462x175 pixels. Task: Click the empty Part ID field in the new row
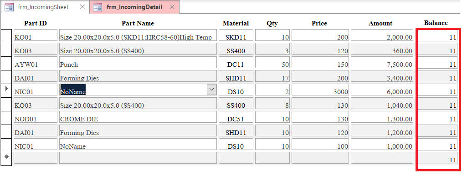(x=36, y=158)
